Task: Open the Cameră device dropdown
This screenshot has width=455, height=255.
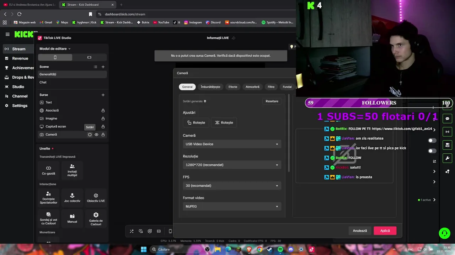Action: pyautogui.click(x=232, y=144)
